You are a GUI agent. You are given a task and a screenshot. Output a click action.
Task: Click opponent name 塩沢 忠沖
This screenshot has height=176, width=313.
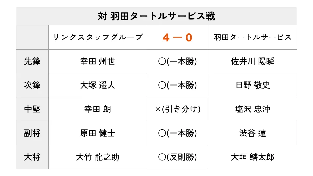pyautogui.click(x=252, y=109)
